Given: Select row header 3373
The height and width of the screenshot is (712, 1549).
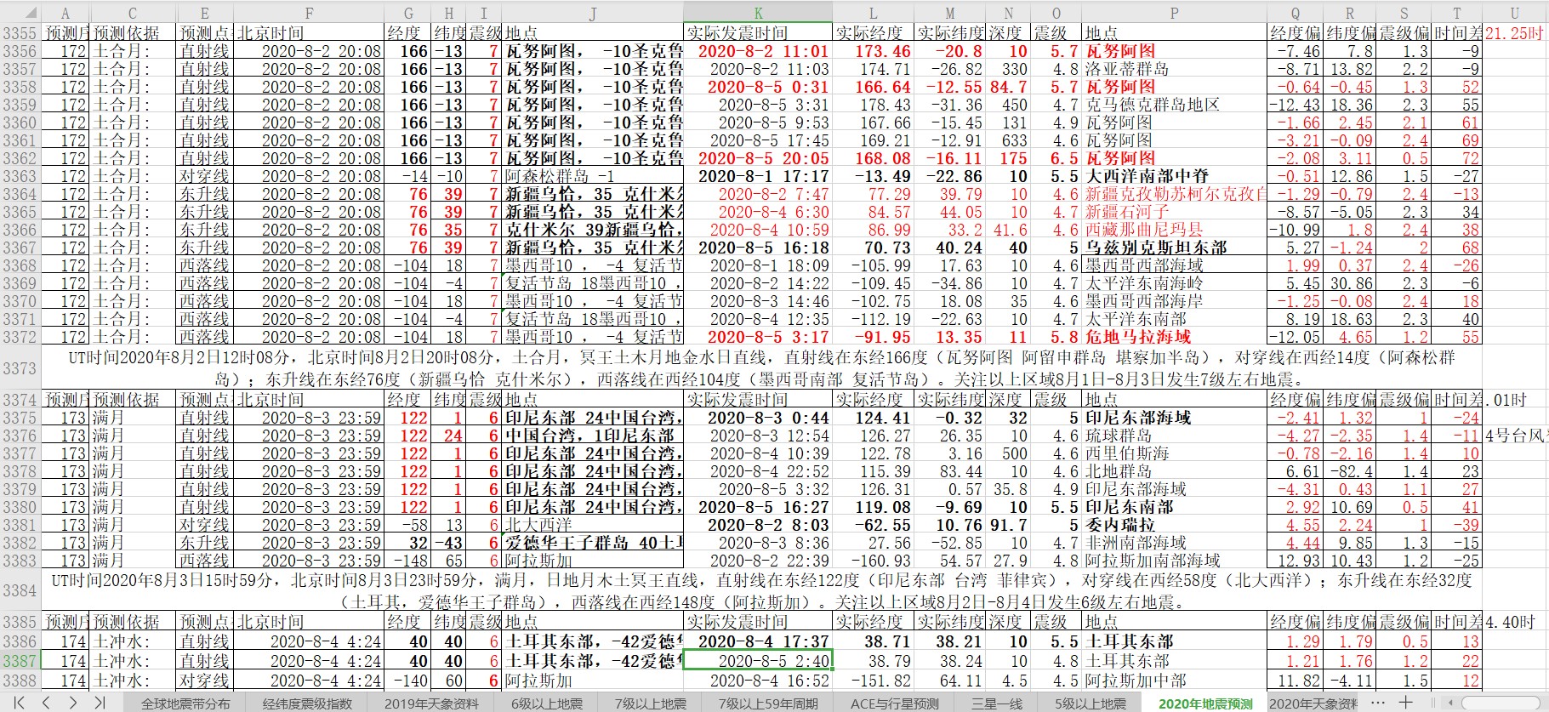Looking at the screenshot, I should pyautogui.click(x=20, y=368).
